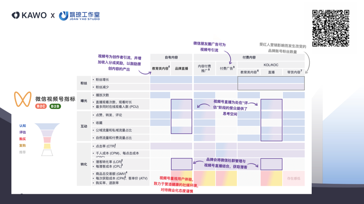Click the 点击率 (CTR) metric row
The width and height of the screenshot is (364, 204).
(121, 146)
